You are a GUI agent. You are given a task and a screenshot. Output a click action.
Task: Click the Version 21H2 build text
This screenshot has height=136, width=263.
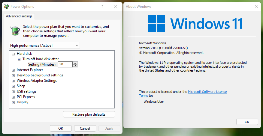point(163,48)
